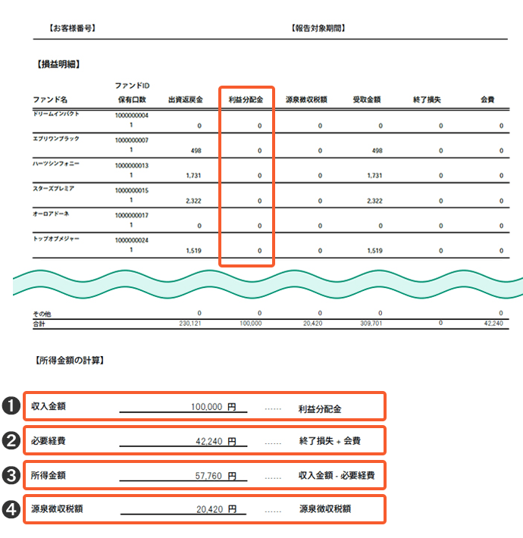Screen dimensions: 523x538
Task: Select fund name エブリワンブラック
Action: tap(56, 139)
